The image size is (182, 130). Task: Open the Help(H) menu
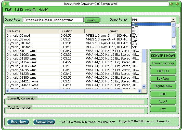click(43, 10)
